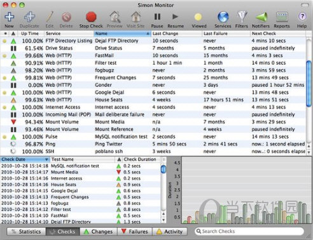Click the Simon Monitor toolbar toggle pill
The width and height of the screenshot is (313, 240).
tap(305, 5)
